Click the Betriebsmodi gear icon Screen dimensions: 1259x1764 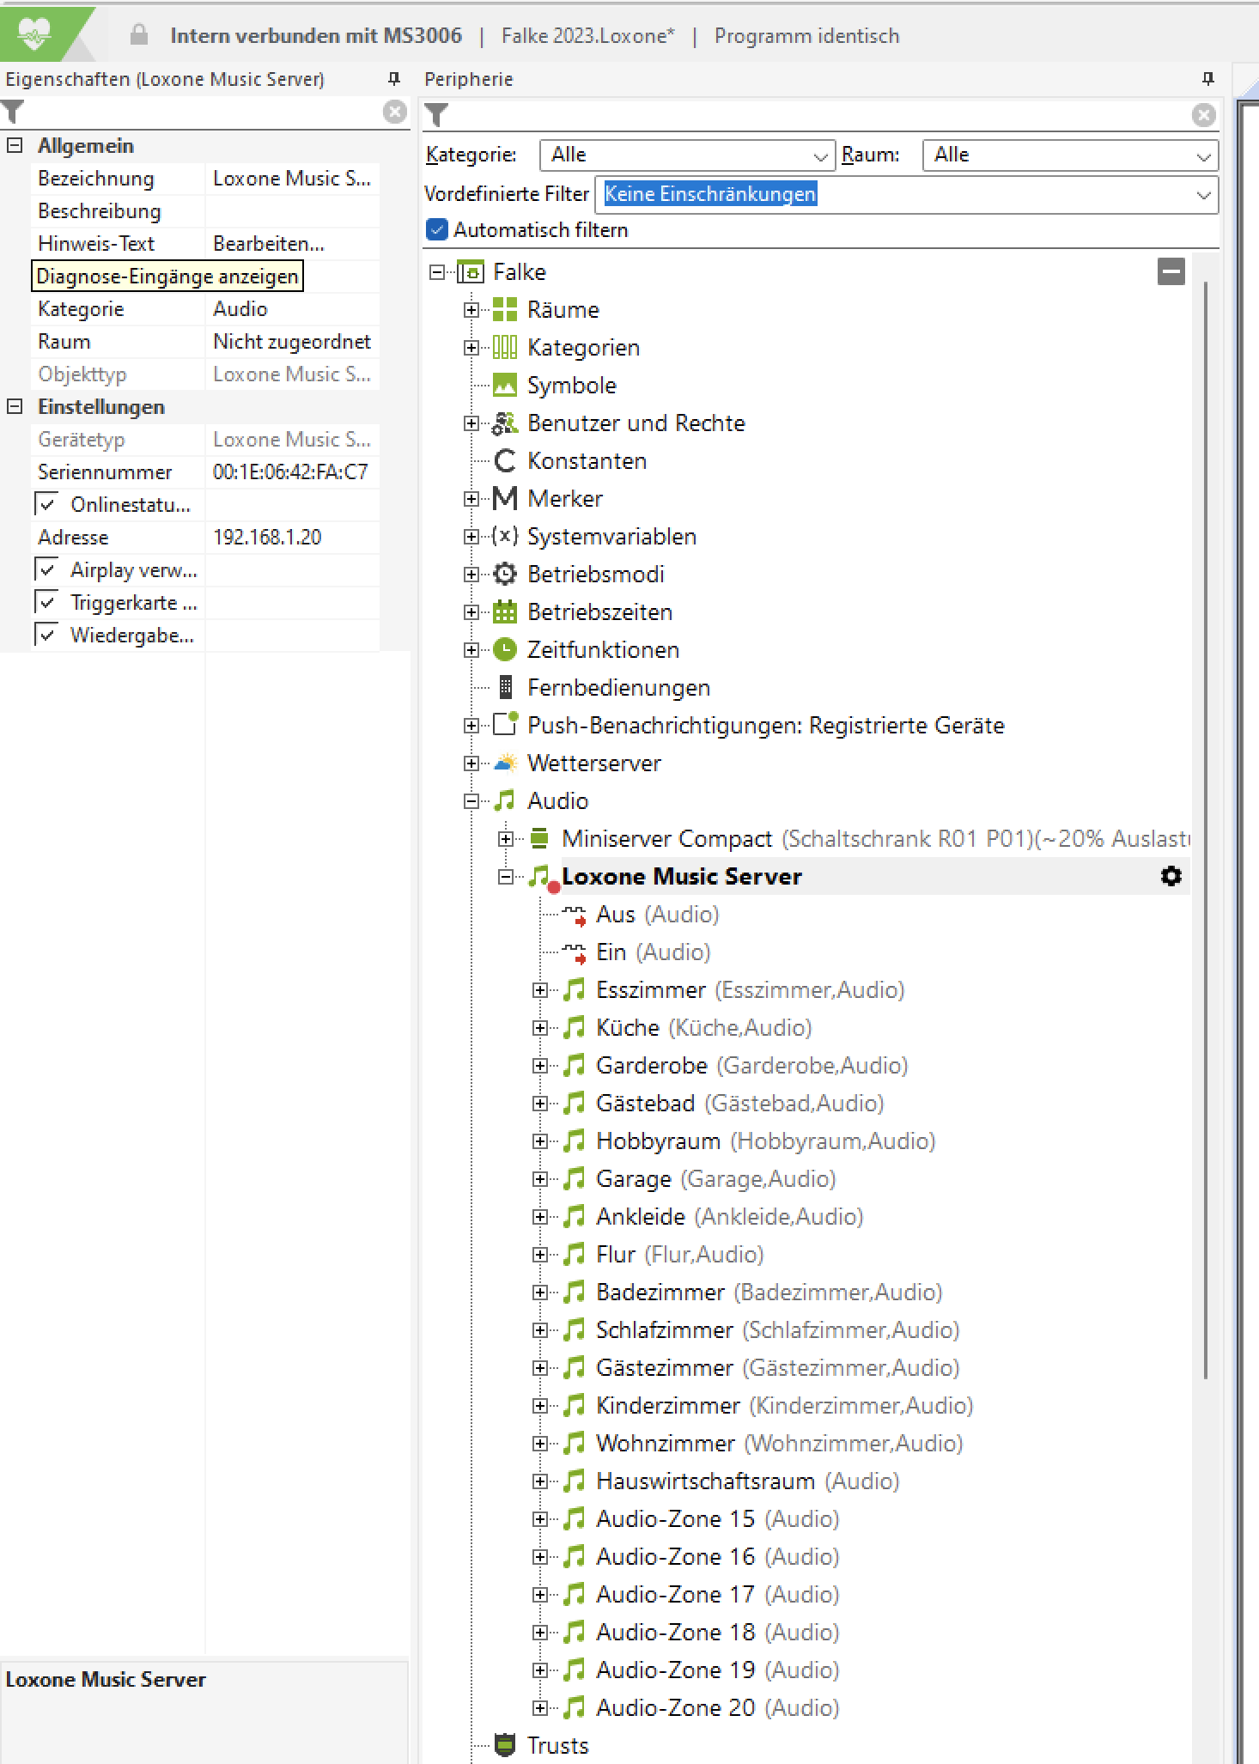coord(505,574)
